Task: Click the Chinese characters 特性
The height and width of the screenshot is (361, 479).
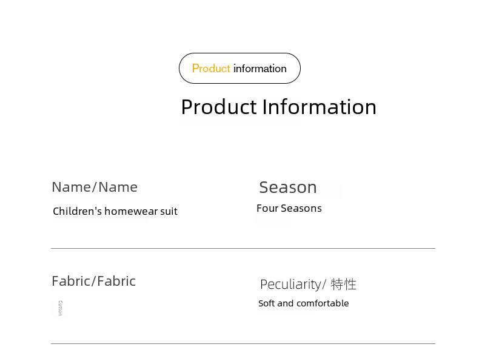Action: pos(343,285)
